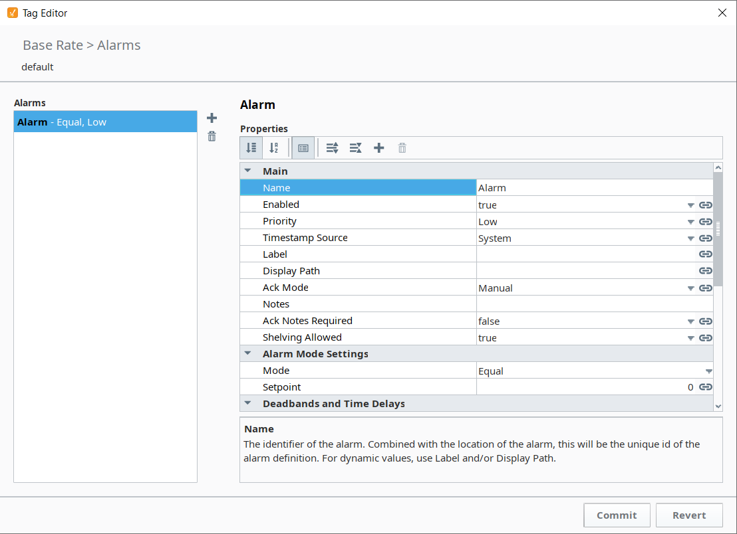Expand all property categories via toolbar icon
The height and width of the screenshot is (534, 737).
[332, 147]
